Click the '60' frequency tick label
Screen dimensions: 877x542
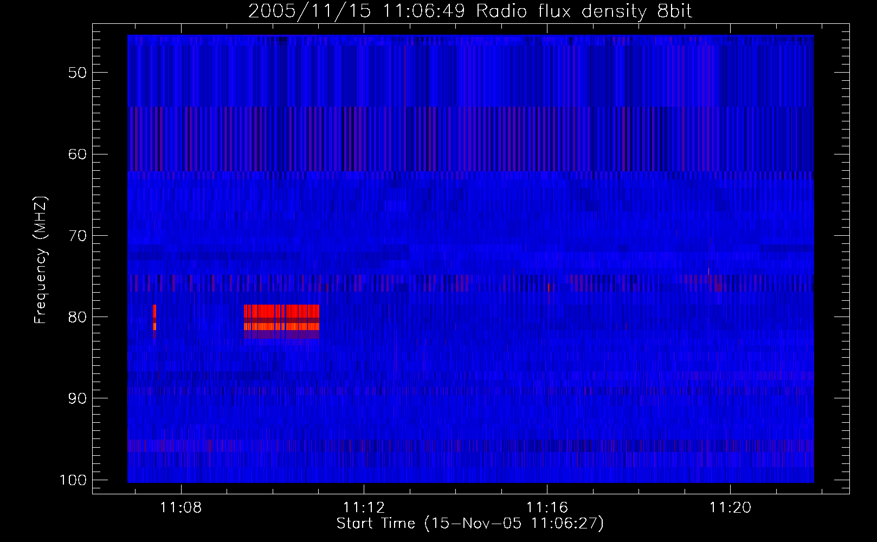pyautogui.click(x=78, y=154)
